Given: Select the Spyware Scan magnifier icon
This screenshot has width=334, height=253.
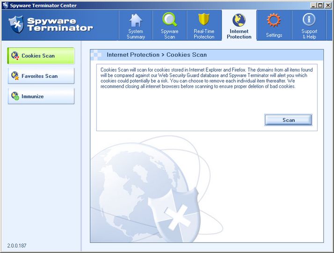Looking at the screenshot, I should point(170,19).
